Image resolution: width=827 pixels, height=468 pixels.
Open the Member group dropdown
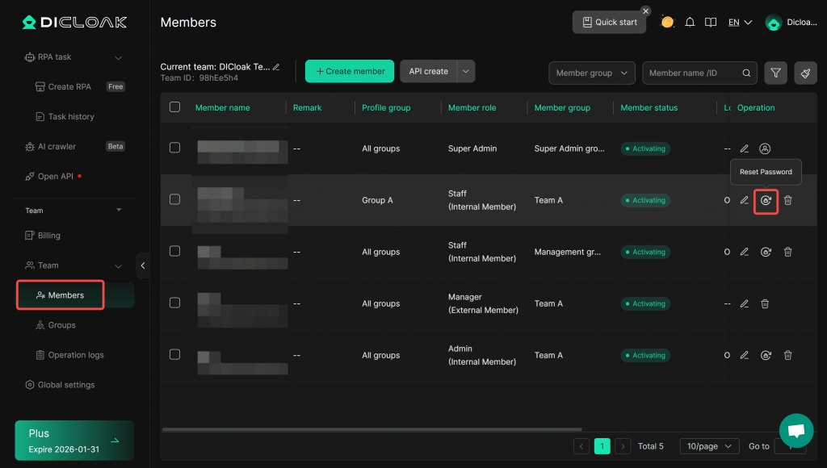[x=591, y=73]
